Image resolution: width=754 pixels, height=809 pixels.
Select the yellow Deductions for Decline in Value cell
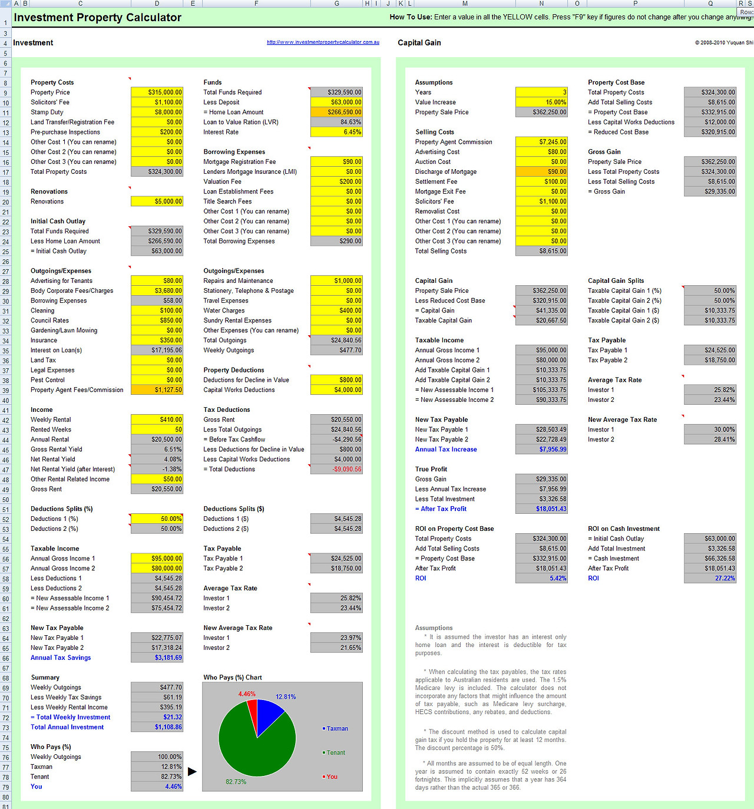pos(336,380)
